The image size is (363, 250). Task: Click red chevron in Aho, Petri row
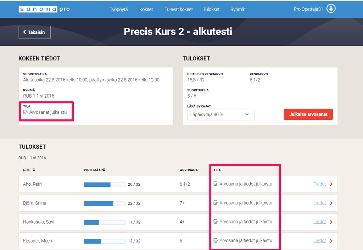point(331,184)
